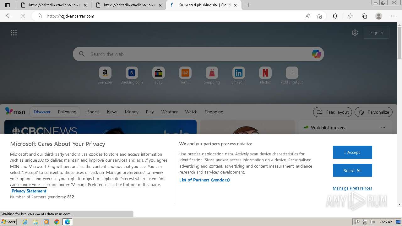Switch to the second caixadirectaclienteson tab

128,5
